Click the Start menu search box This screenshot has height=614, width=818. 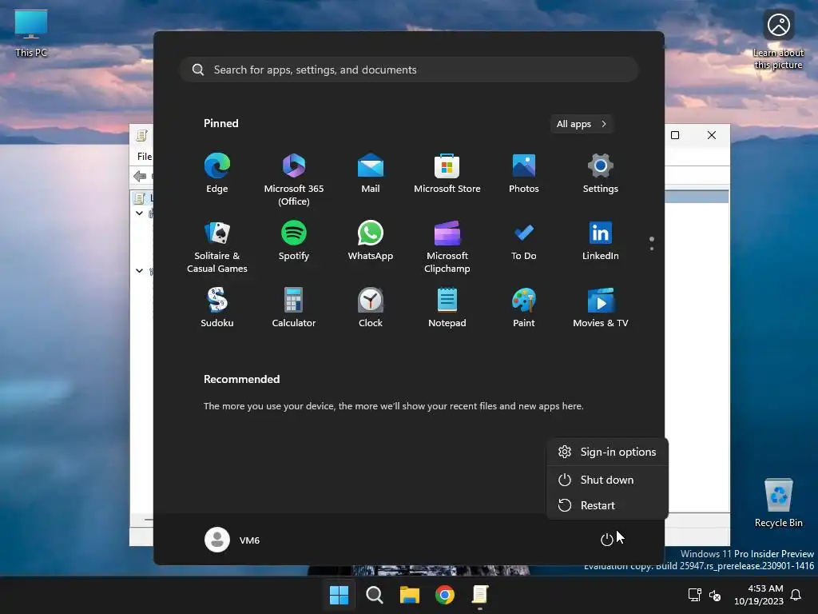pyautogui.click(x=409, y=70)
